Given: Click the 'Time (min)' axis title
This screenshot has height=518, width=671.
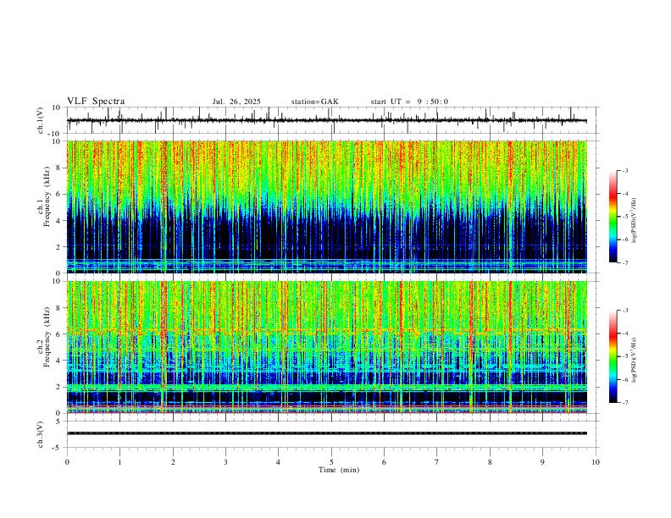Looking at the screenshot, I should pyautogui.click(x=339, y=470).
